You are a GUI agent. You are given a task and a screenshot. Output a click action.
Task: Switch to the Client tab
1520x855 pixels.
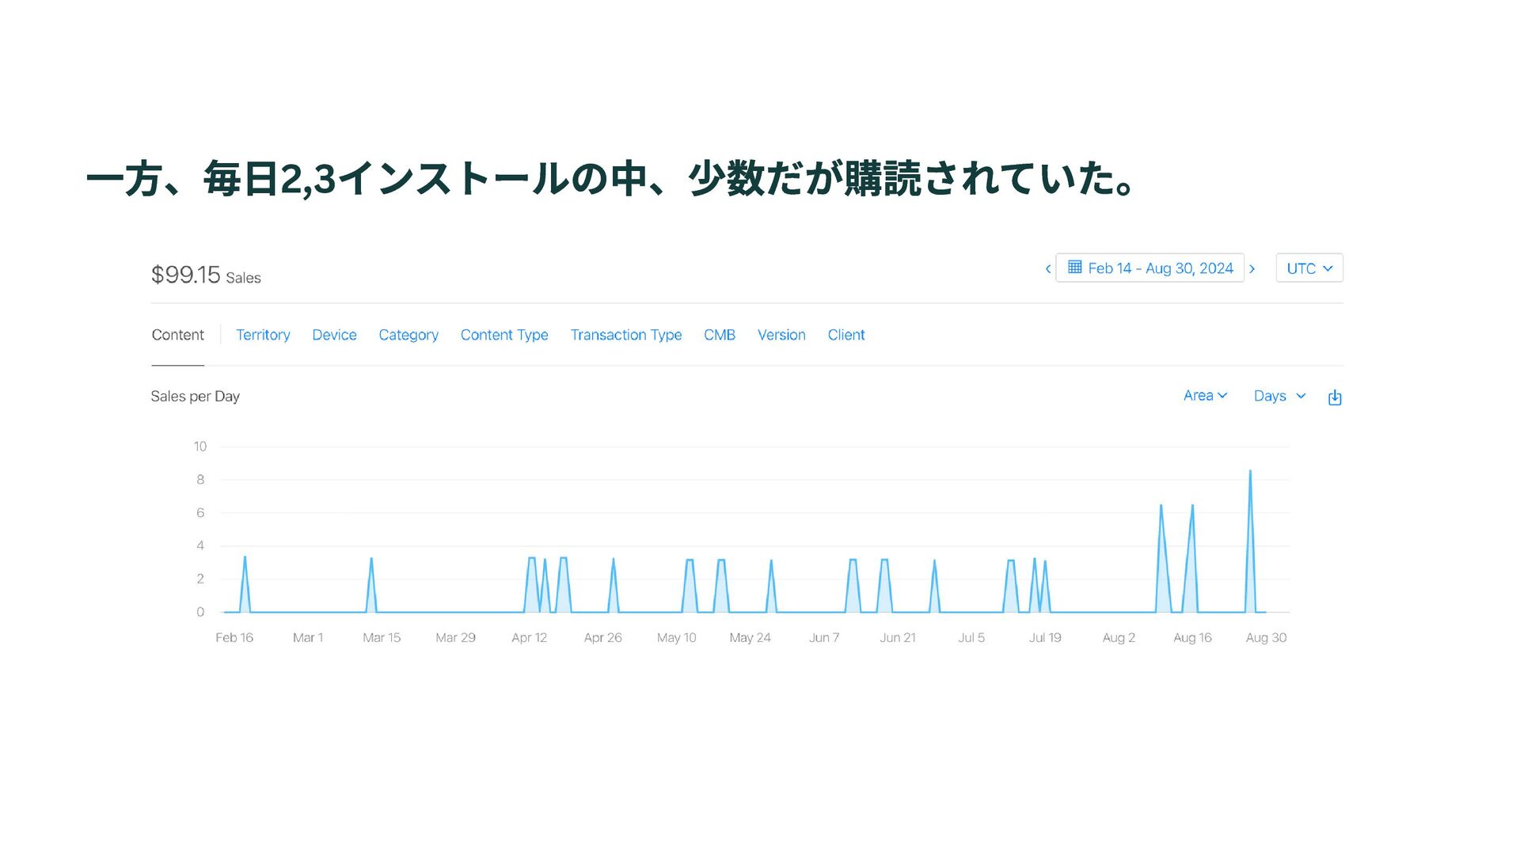pos(846,335)
